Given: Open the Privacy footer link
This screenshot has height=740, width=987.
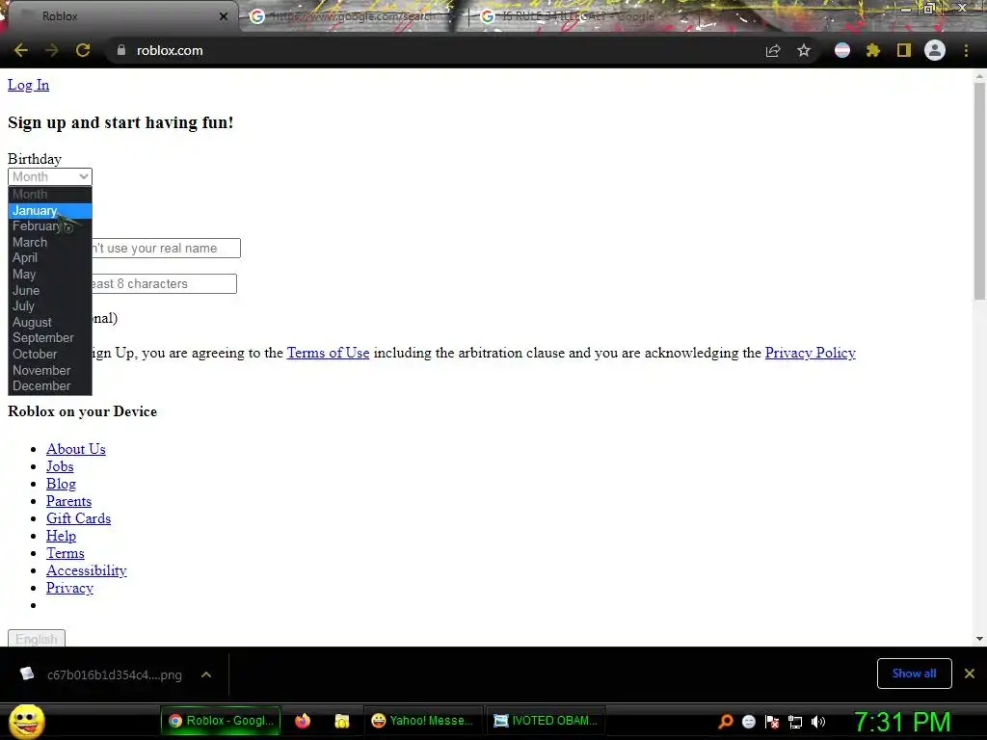Looking at the screenshot, I should pos(69,588).
